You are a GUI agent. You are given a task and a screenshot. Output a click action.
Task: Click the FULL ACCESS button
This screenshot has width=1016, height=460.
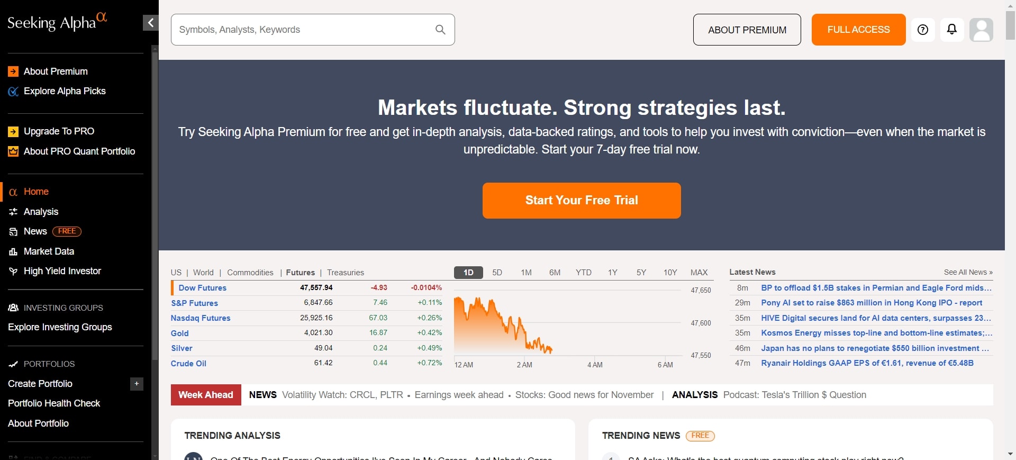point(858,30)
